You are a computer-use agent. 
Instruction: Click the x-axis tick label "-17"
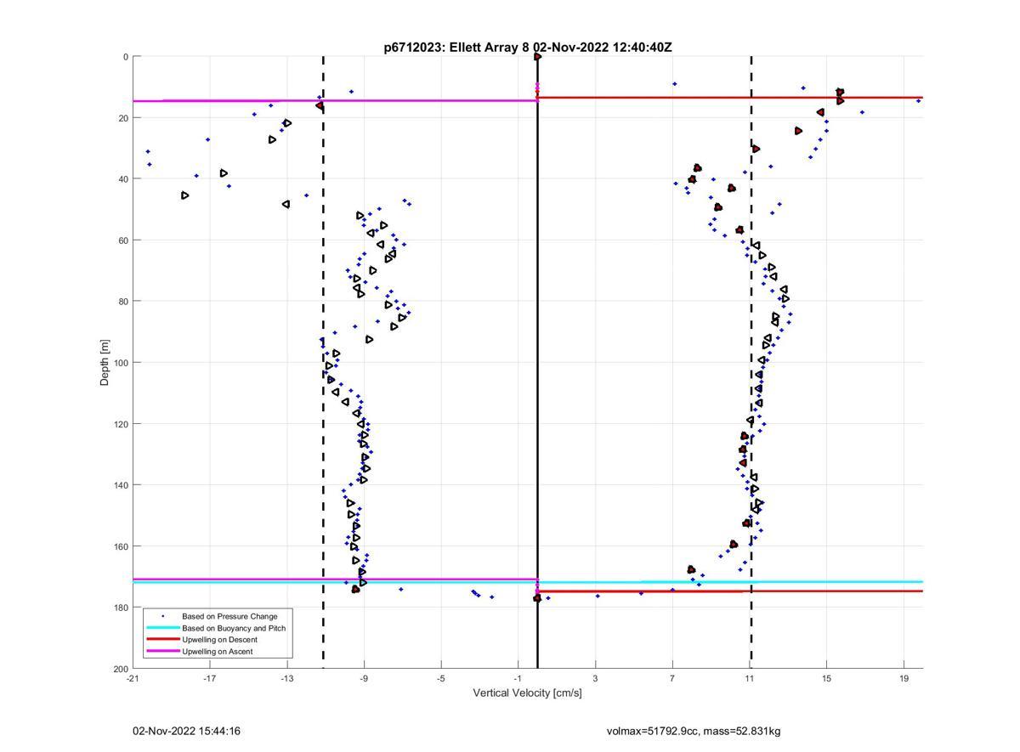210,678
